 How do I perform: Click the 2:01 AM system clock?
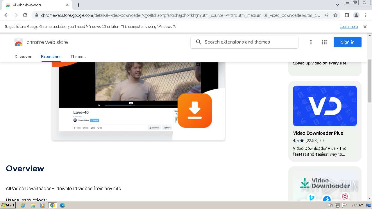coord(357,205)
